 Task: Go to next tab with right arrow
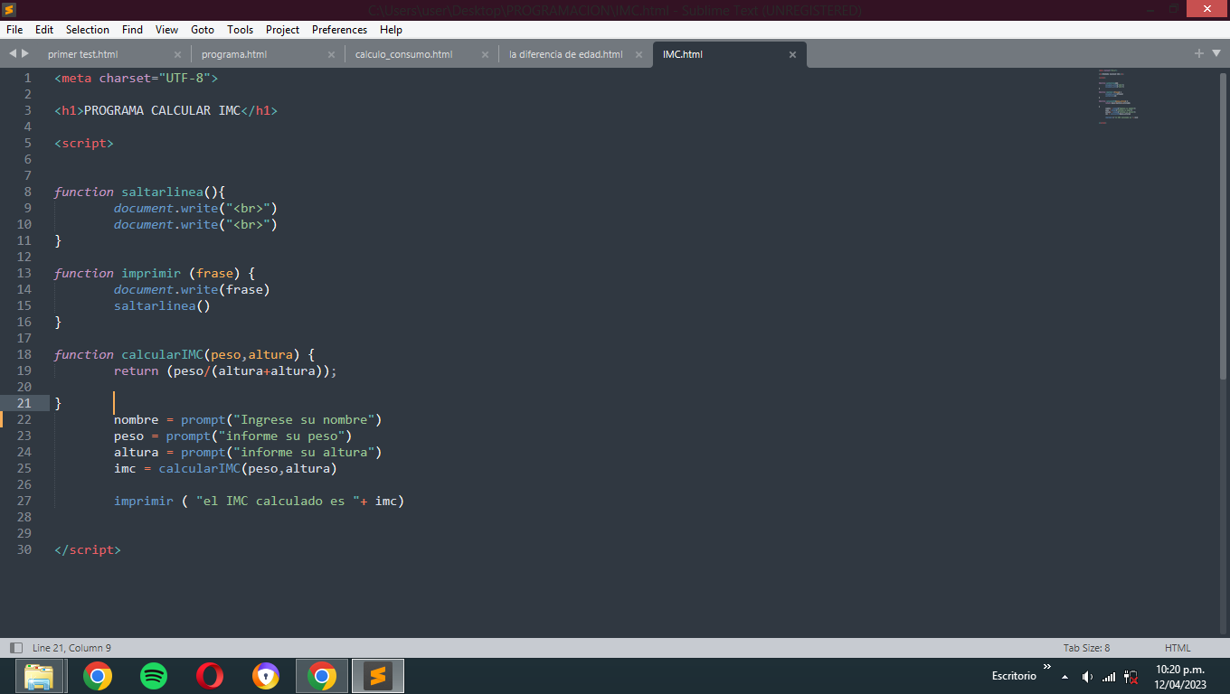[x=25, y=53]
